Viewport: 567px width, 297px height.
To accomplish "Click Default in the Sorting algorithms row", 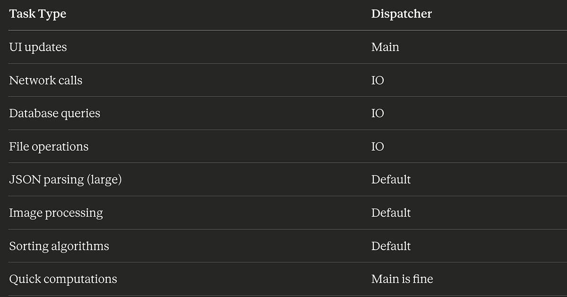I will coord(391,246).
